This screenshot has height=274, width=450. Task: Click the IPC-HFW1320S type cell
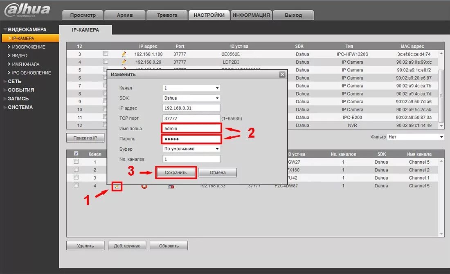(352, 54)
